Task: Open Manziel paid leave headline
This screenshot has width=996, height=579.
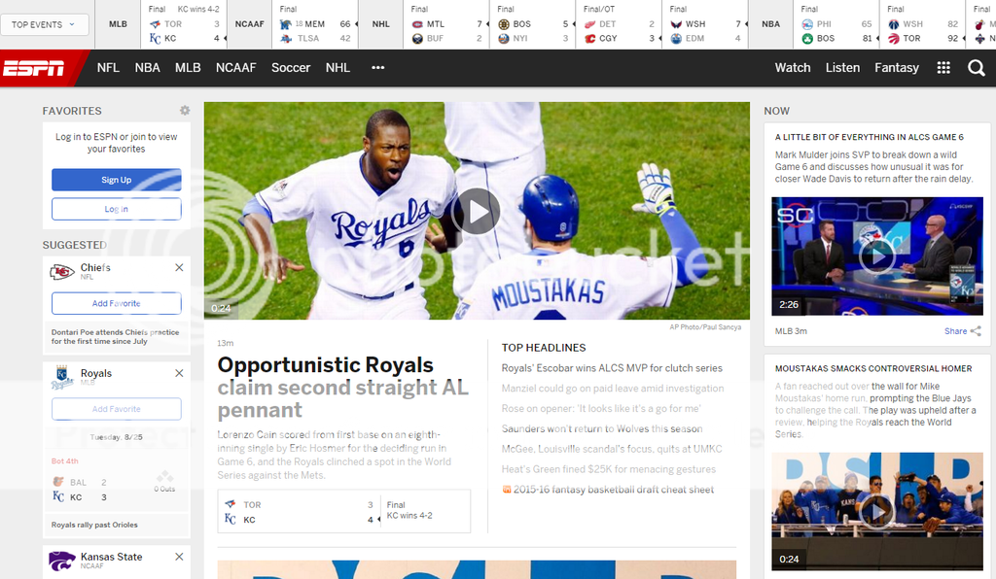Action: [613, 389]
